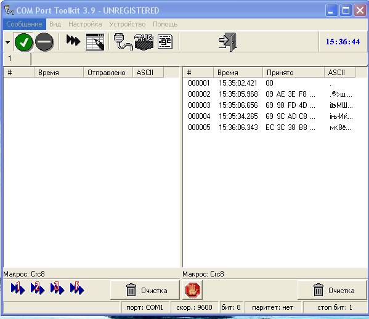
Task: Click Время header in received pane
Action: (x=238, y=73)
